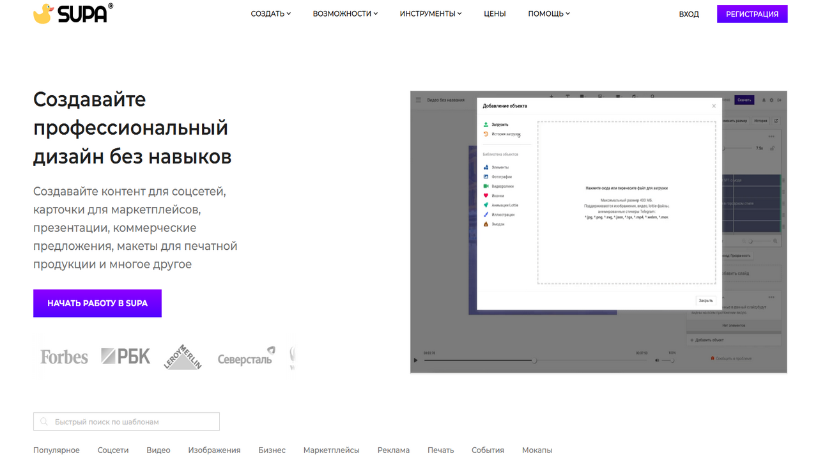Open the Эмодзи library section
This screenshot has width=818, height=460.
496,224
